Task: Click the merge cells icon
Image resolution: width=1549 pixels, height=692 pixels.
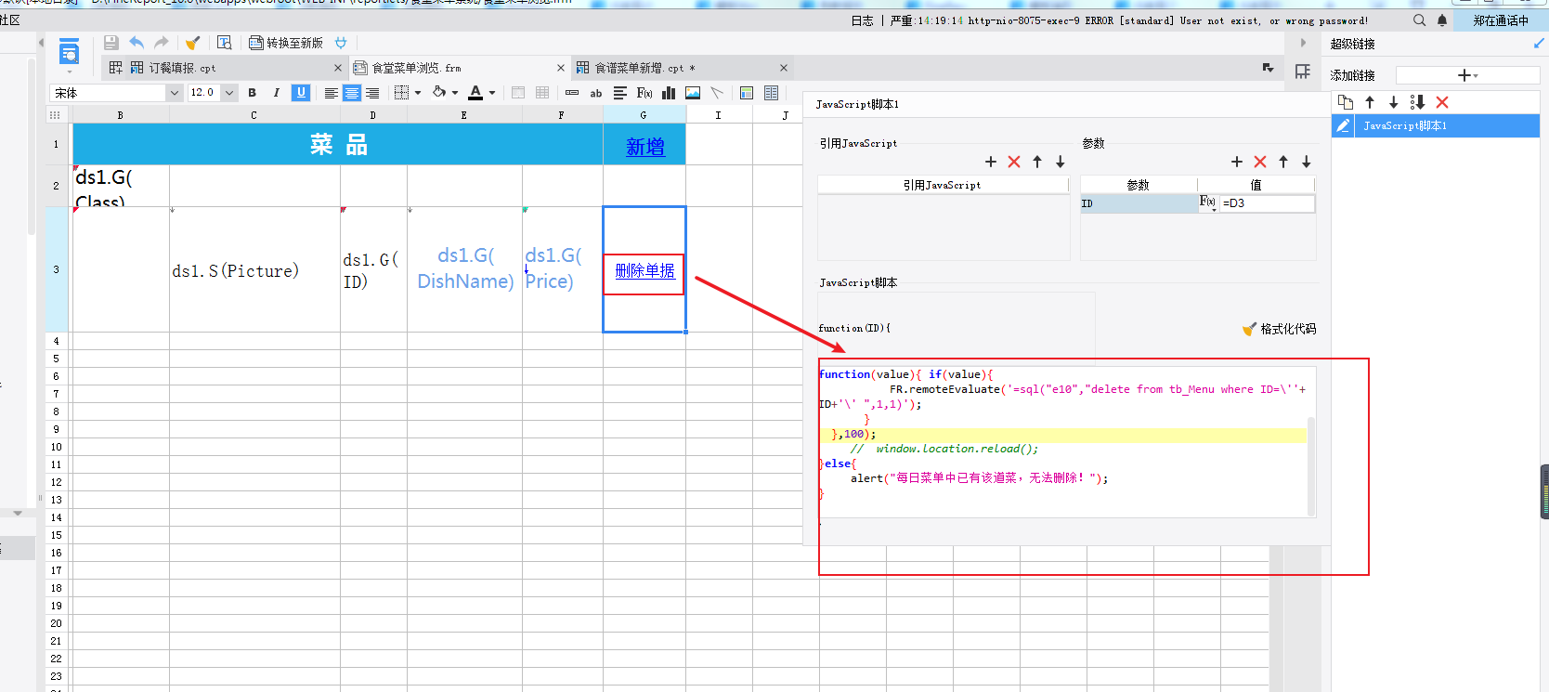Action: pos(518,93)
